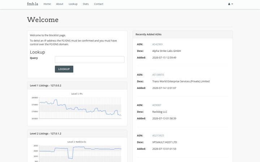
Task: Navigate to Lookup in the navbar
Action: pyautogui.click(x=73, y=4)
